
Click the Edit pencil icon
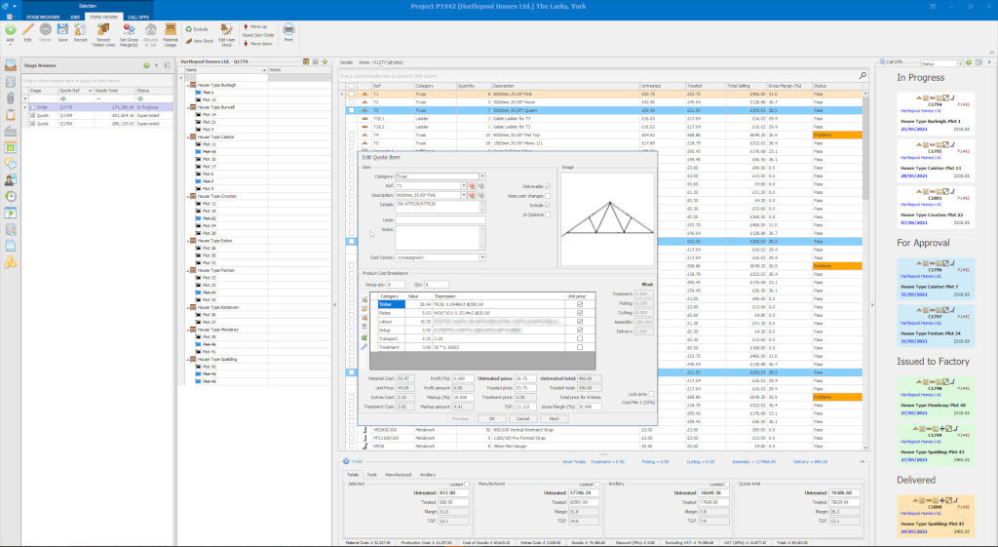tap(27, 30)
